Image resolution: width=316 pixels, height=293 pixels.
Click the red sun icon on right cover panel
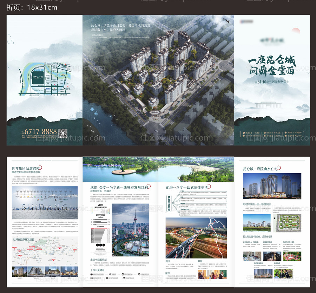coord(296,30)
